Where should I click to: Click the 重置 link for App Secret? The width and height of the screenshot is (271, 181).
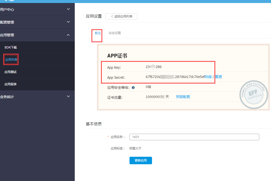[218, 77]
